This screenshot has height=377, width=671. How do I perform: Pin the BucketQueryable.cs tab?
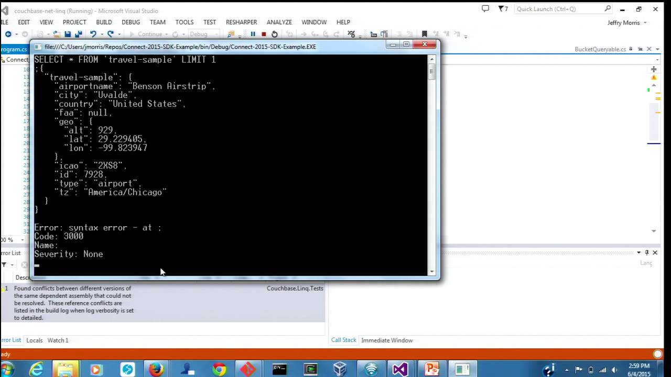[640, 49]
